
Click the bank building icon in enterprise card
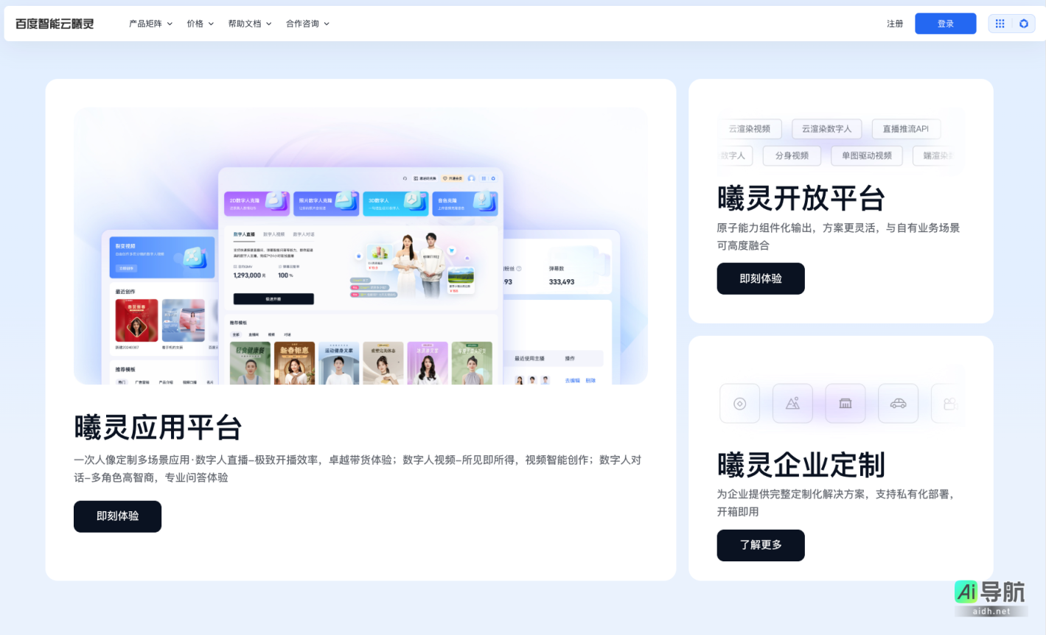846,403
